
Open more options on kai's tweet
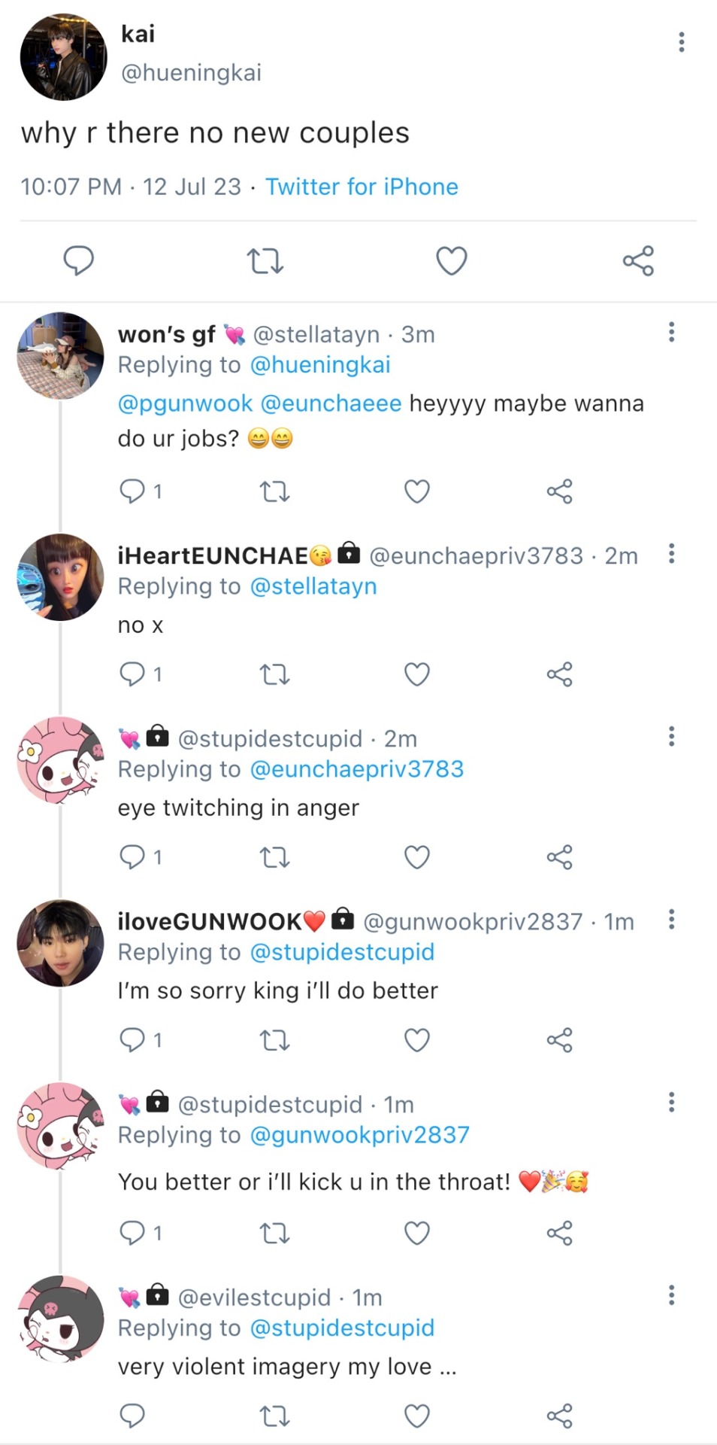tap(681, 42)
